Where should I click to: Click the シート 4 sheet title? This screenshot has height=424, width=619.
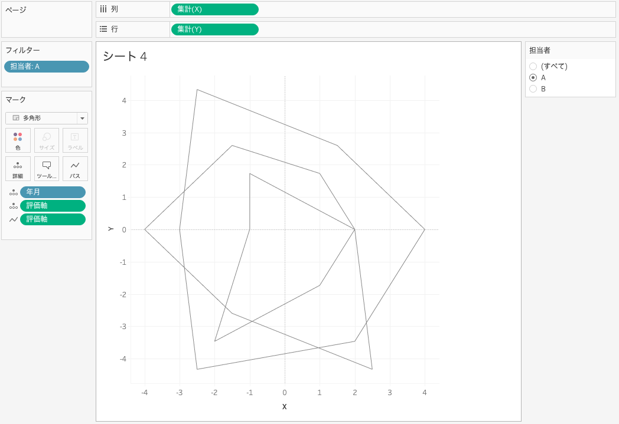125,57
